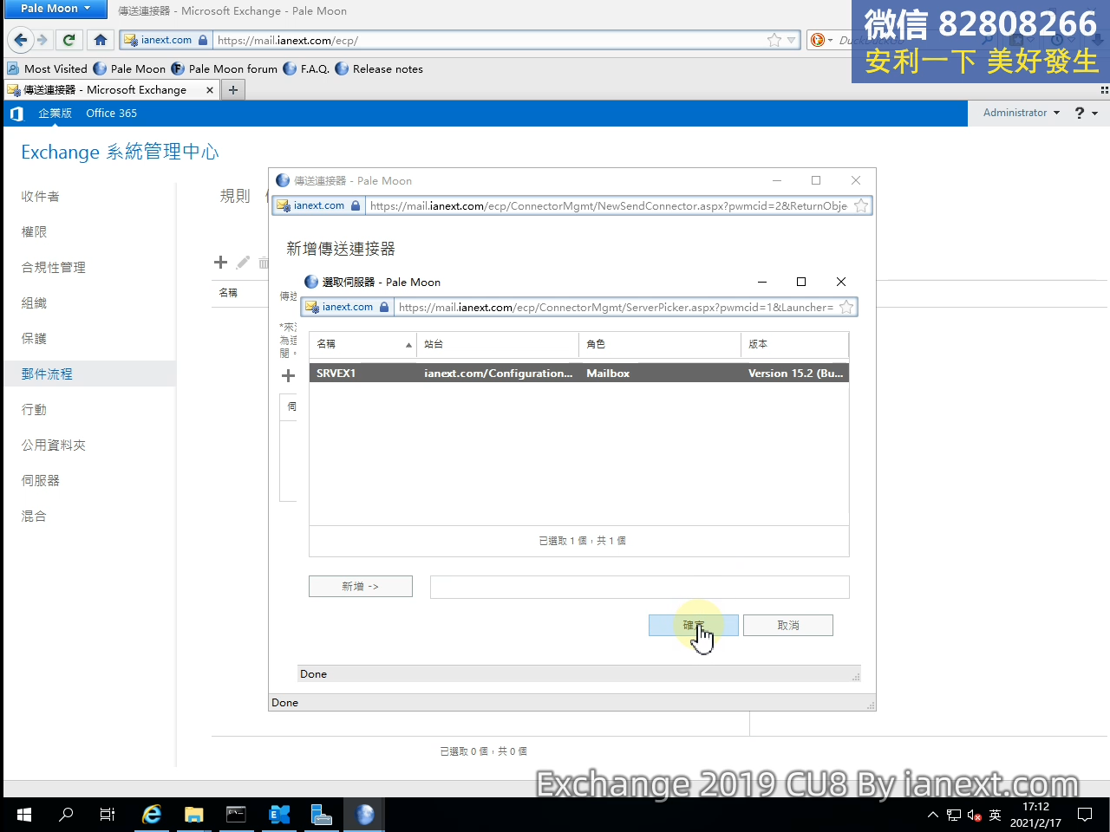Open the URL history dropdown arrow in the address bar
The height and width of the screenshot is (832, 1110).
pyautogui.click(x=791, y=40)
